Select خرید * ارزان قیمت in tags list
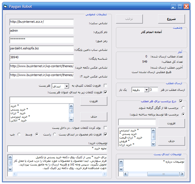 point(131,137)
